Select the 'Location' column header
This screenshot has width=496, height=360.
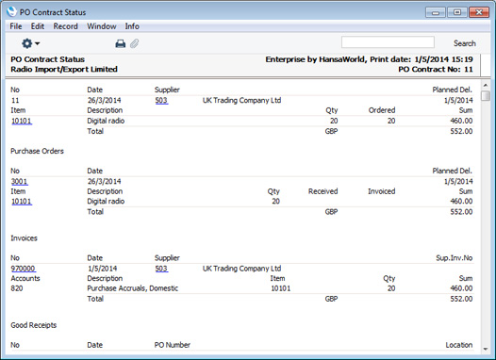click(459, 345)
